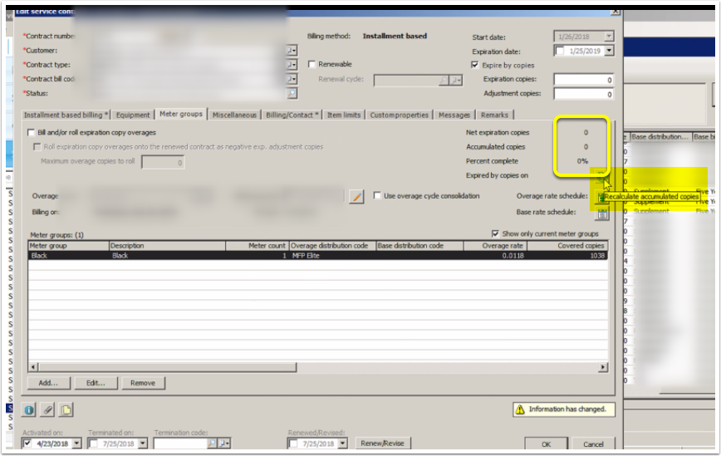The width and height of the screenshot is (721, 456).
Task: Click the Meter count column header
Action: coord(257,246)
